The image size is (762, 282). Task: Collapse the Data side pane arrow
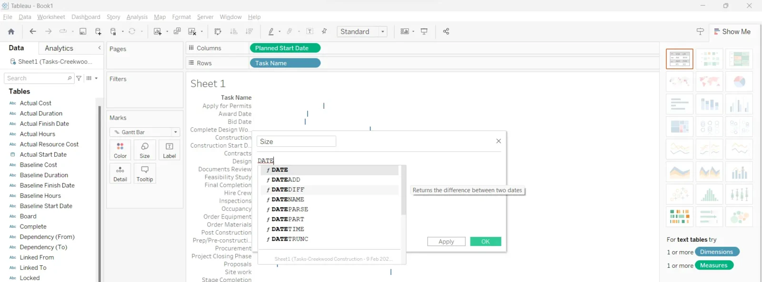click(100, 48)
